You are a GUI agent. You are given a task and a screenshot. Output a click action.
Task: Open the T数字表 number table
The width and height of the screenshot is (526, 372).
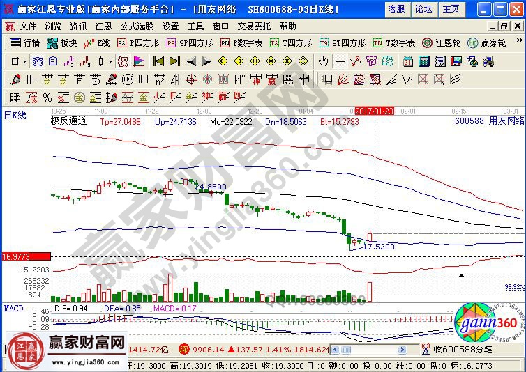pyautogui.click(x=394, y=42)
